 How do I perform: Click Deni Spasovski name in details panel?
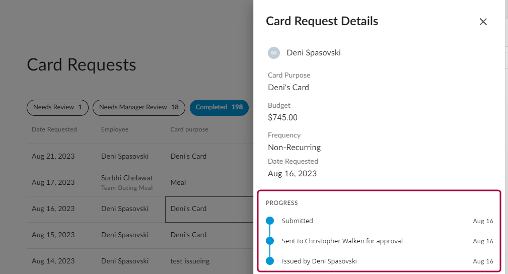pyautogui.click(x=314, y=53)
